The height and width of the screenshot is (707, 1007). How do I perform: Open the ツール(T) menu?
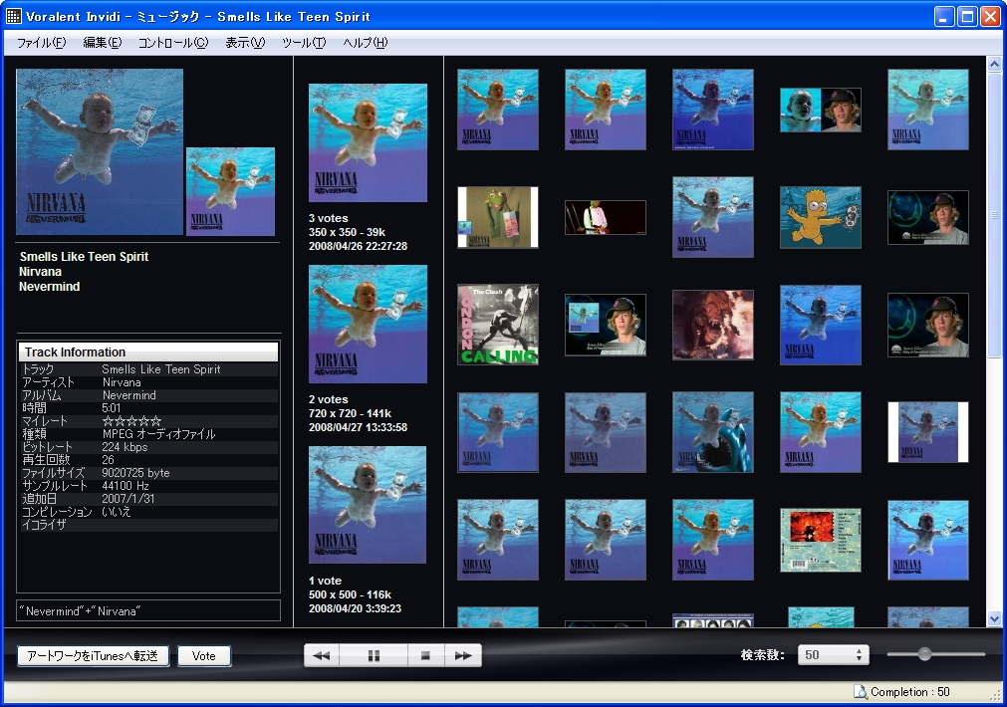(304, 43)
